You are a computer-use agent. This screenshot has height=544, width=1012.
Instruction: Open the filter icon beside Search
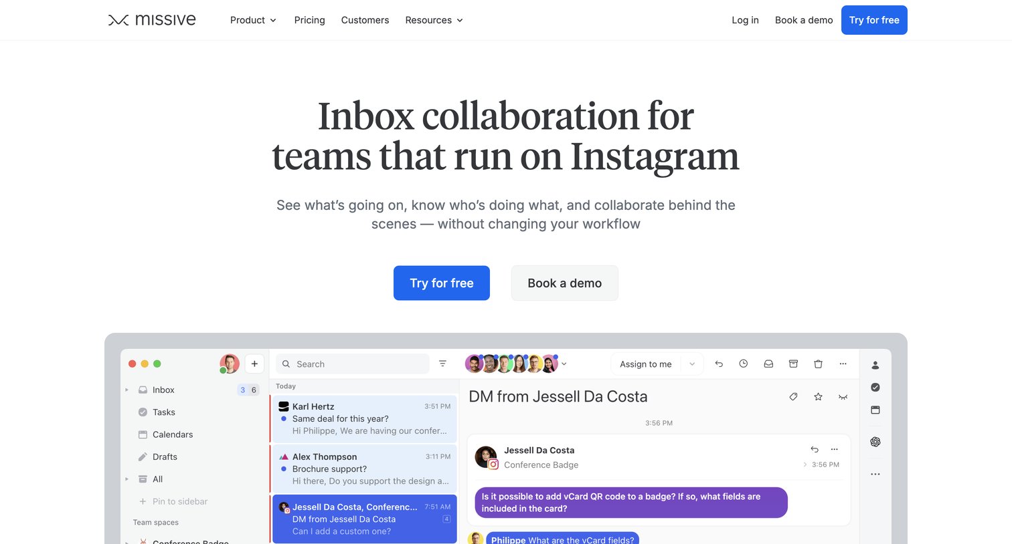442,364
